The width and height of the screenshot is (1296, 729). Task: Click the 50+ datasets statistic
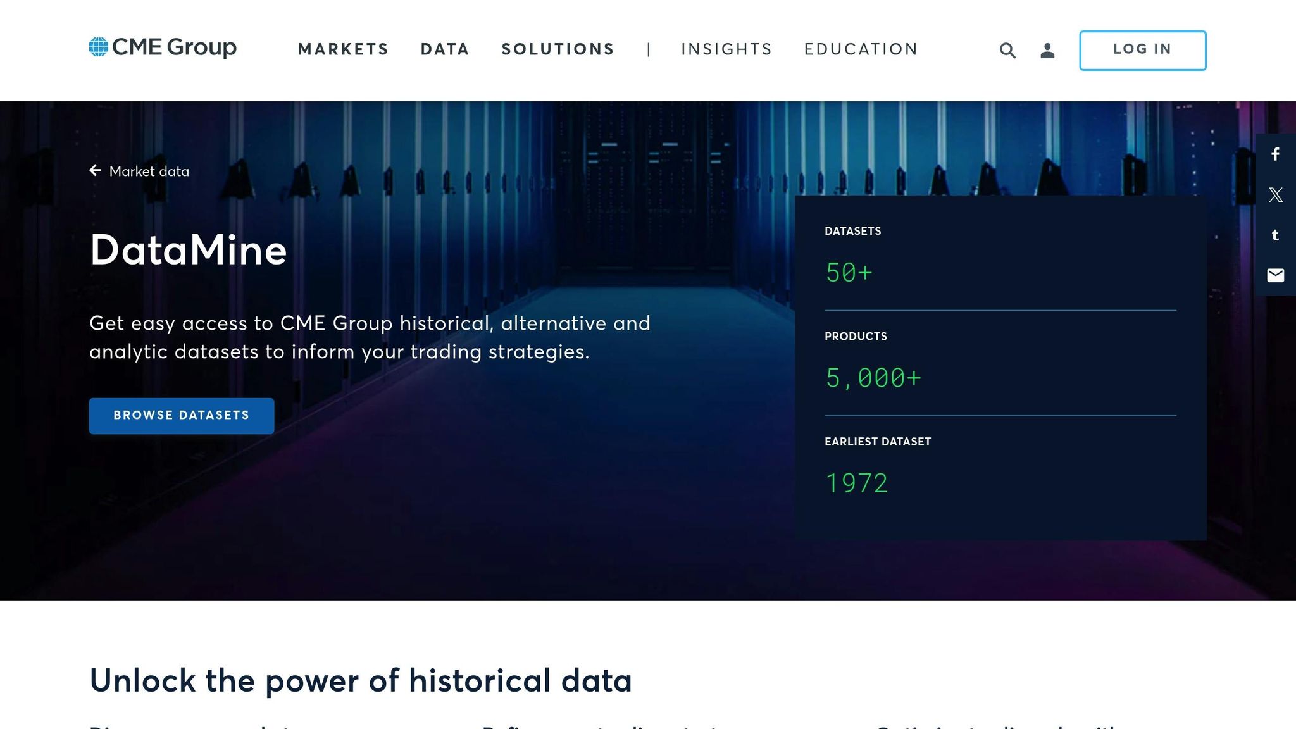click(x=849, y=273)
